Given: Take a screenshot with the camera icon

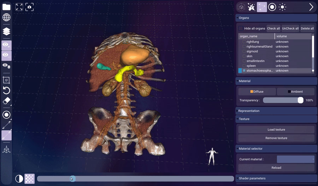Looking at the screenshot, I should click(x=29, y=7).
